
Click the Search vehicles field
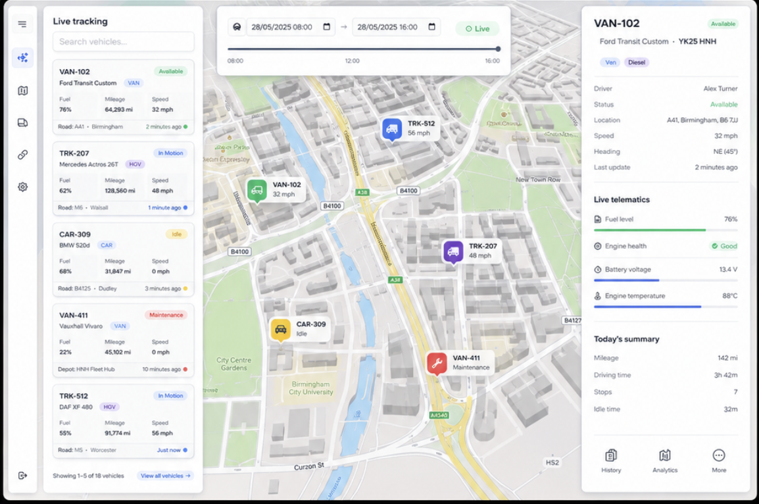tap(124, 41)
